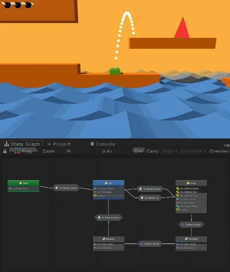230x272 pixels.
Task: Select the On Mouse Down transition after Start
Action: (x=66, y=188)
